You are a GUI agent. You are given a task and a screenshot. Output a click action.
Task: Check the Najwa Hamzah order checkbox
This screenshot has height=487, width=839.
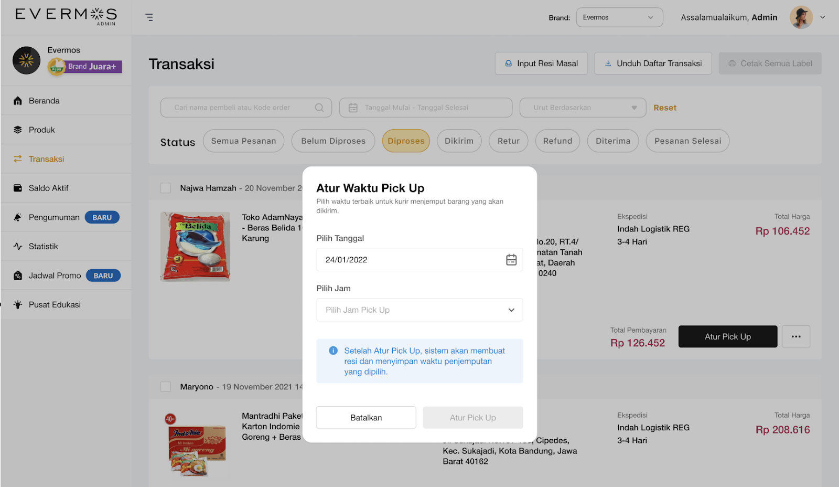click(x=165, y=187)
